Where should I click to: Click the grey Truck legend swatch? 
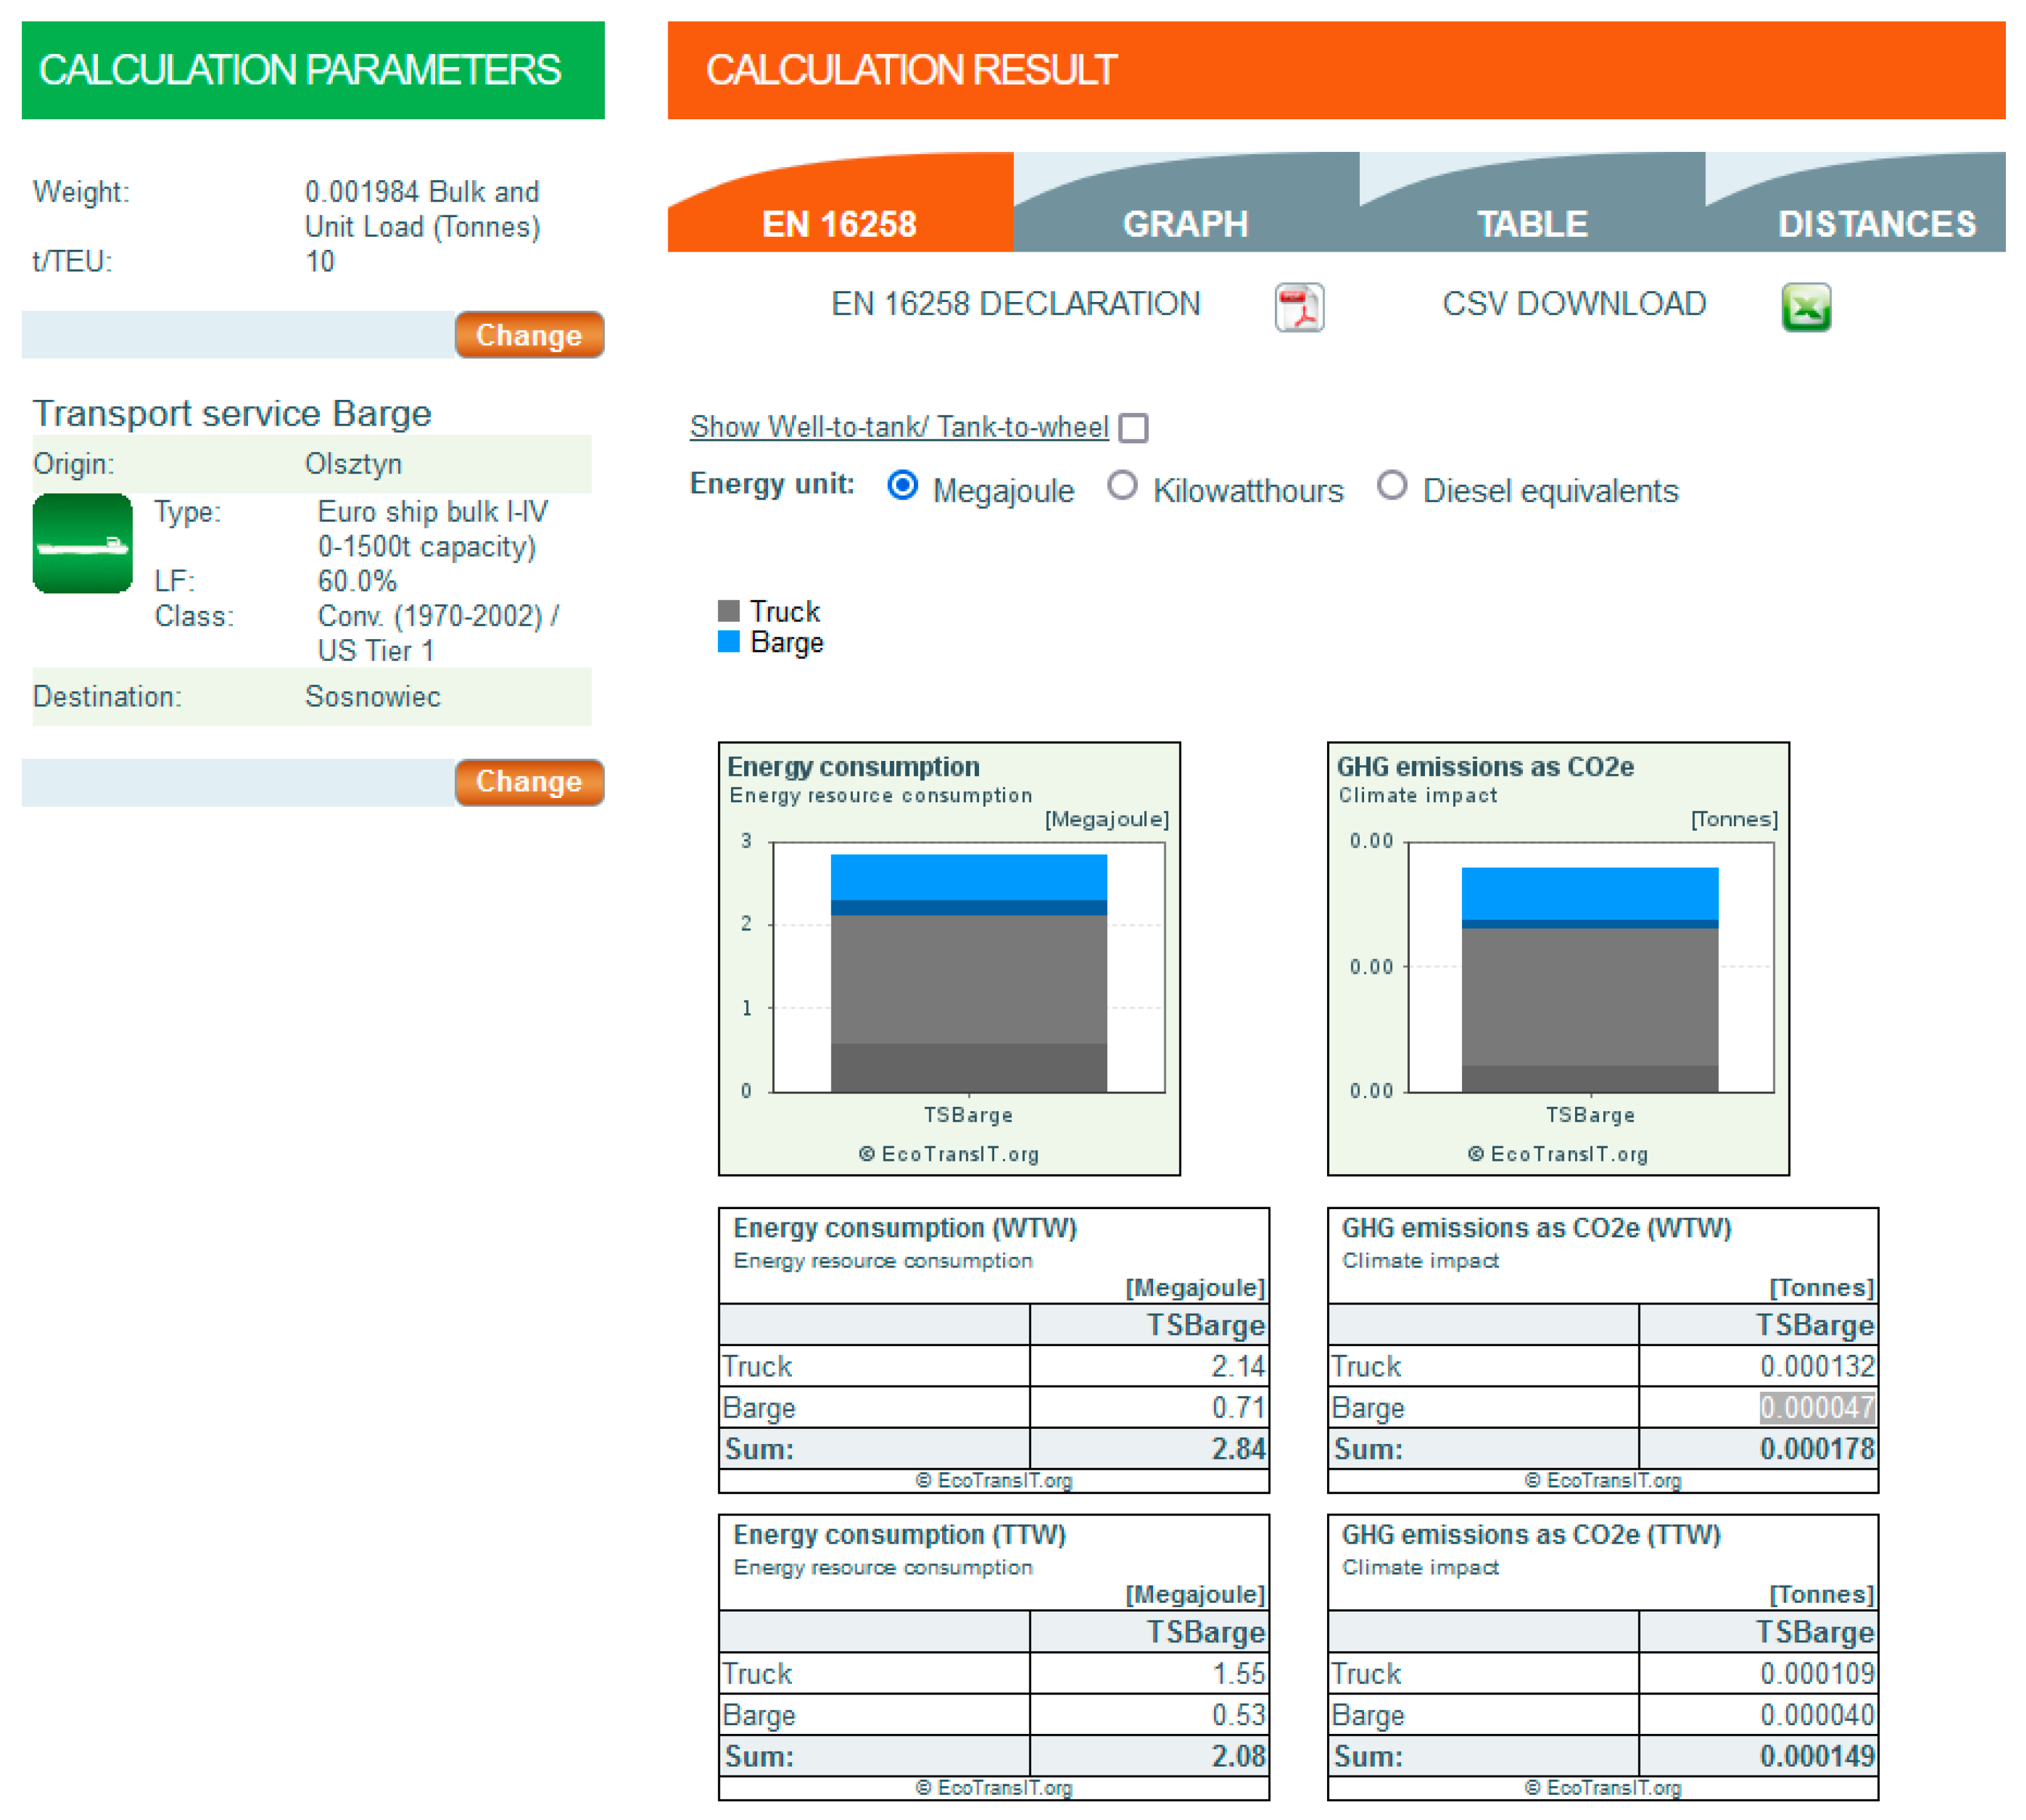pyautogui.click(x=729, y=611)
